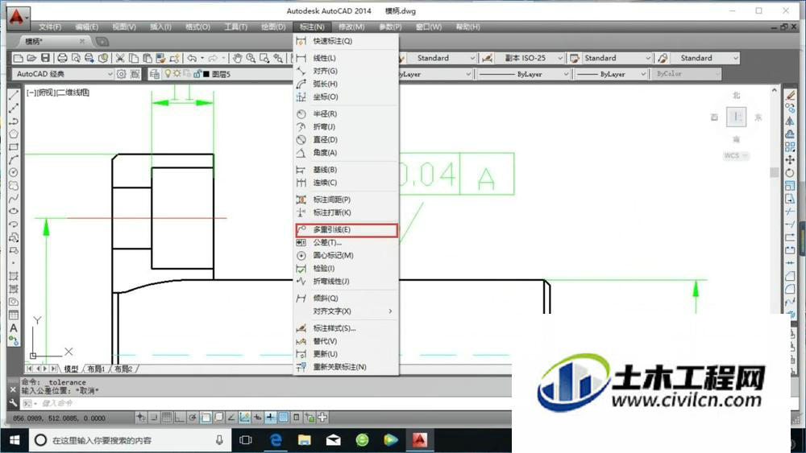Click the first-layout navigation arrow

(x=30, y=369)
